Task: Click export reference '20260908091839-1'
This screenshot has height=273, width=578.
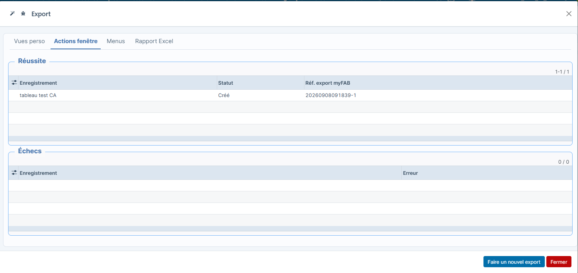Action: pyautogui.click(x=331, y=95)
